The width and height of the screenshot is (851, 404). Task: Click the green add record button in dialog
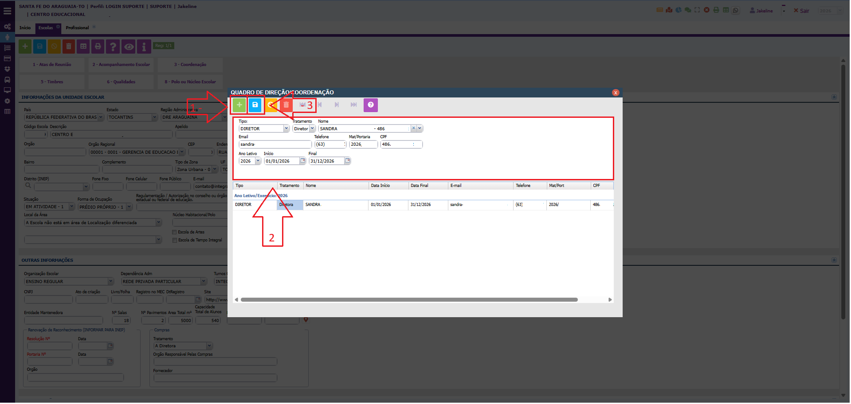[x=239, y=105]
